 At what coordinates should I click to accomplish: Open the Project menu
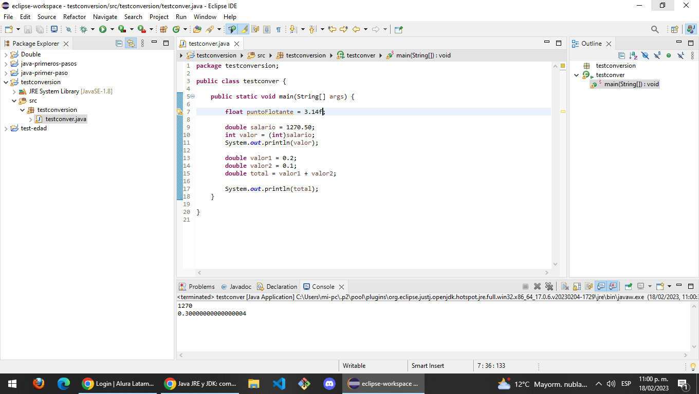point(159,17)
